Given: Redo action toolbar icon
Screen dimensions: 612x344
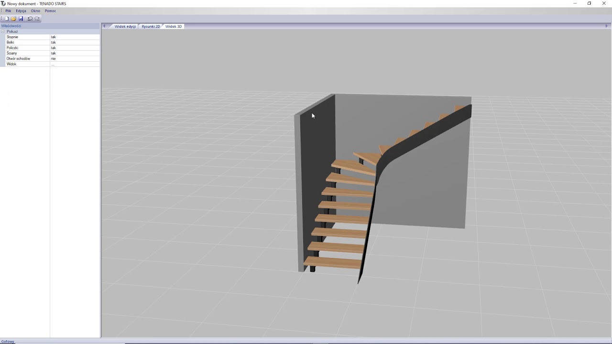Looking at the screenshot, I should pos(37,19).
